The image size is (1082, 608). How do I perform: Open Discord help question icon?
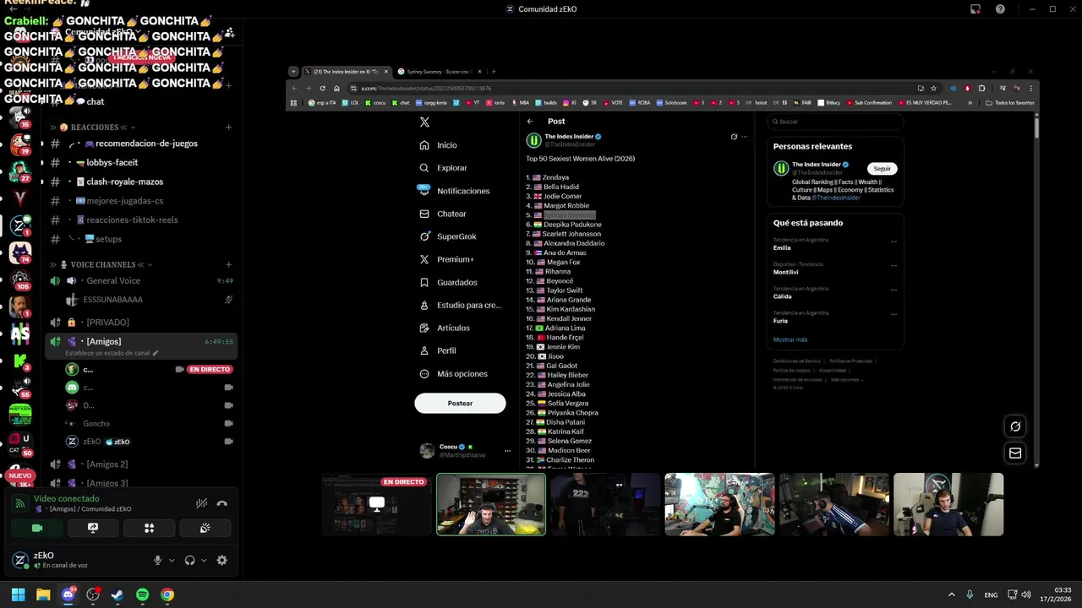(x=1000, y=9)
